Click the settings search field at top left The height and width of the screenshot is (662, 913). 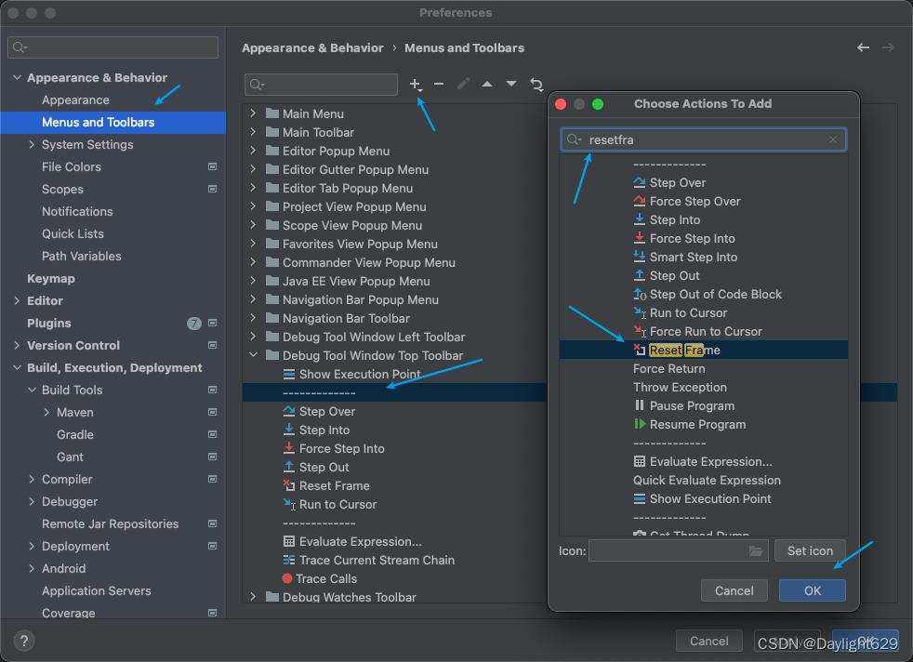coord(112,46)
